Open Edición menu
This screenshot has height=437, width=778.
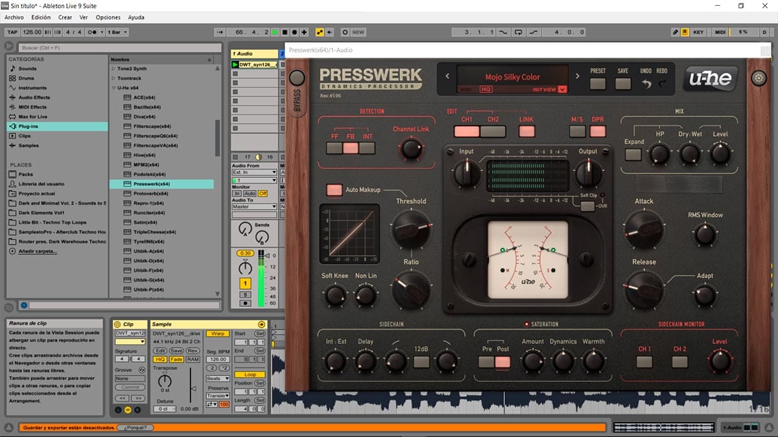tap(41, 17)
